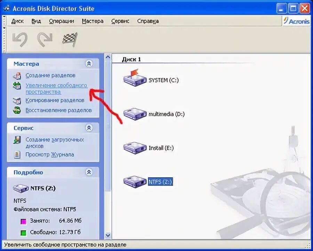Click the Install (E:) label
313x251 pixels.
tap(161, 148)
